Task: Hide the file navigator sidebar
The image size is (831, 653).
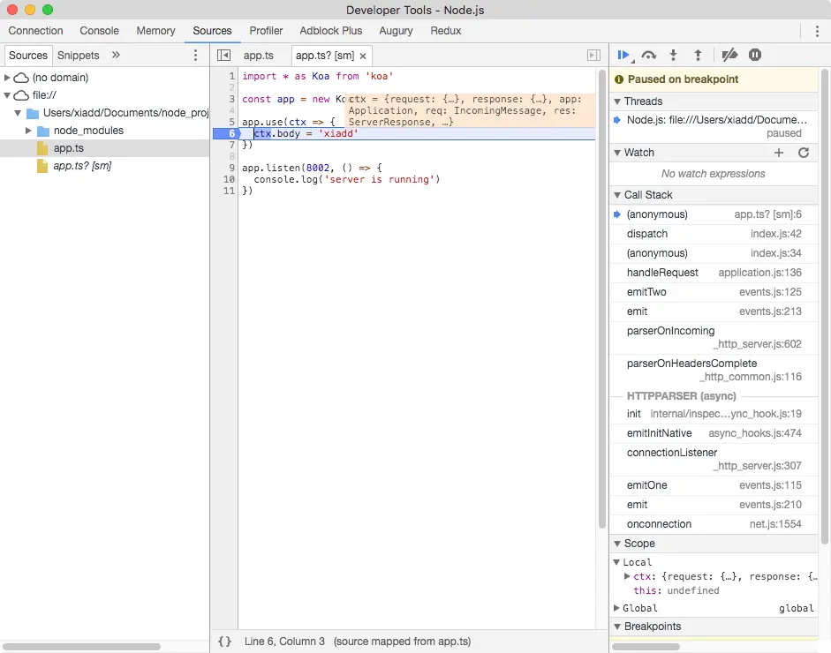Action: [x=224, y=55]
